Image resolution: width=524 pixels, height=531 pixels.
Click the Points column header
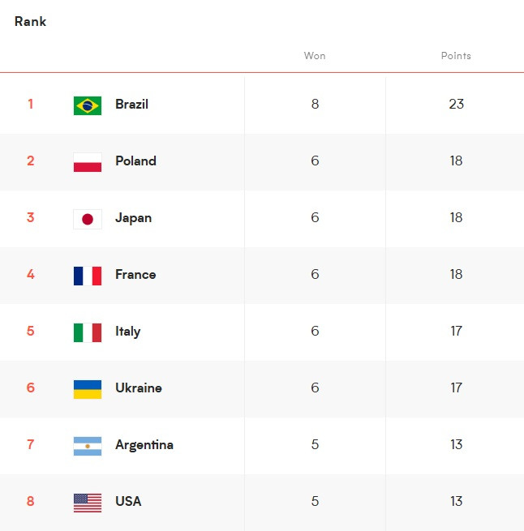pos(456,56)
